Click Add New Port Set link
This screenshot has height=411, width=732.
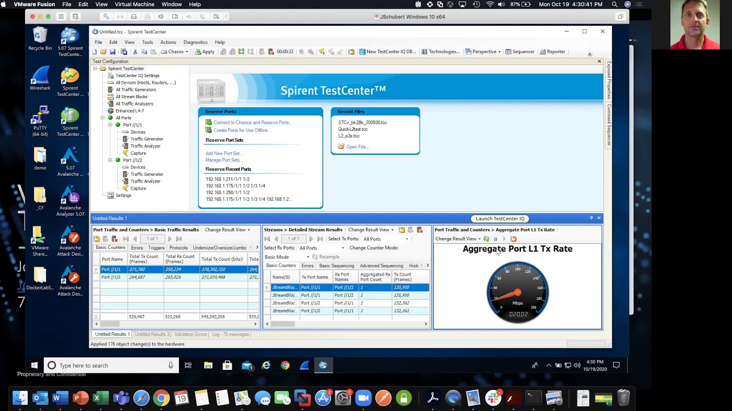coord(223,153)
